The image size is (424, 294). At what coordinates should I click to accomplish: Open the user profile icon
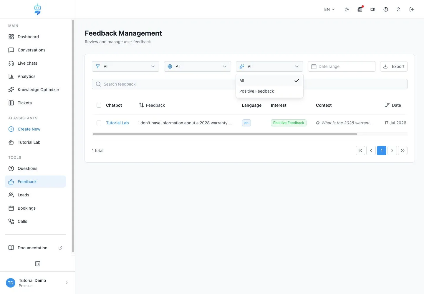tap(399, 9)
